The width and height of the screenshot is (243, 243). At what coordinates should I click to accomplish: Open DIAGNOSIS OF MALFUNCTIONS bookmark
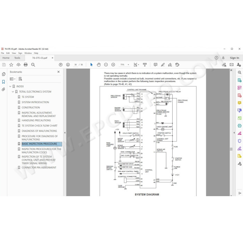pos(39,131)
